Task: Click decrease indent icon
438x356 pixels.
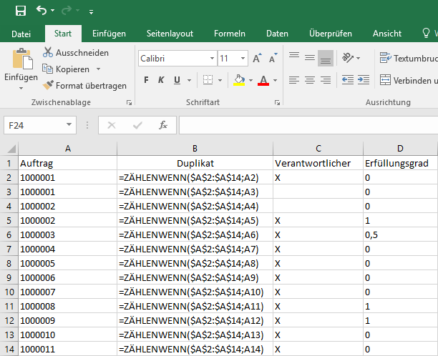Action: [x=348, y=80]
